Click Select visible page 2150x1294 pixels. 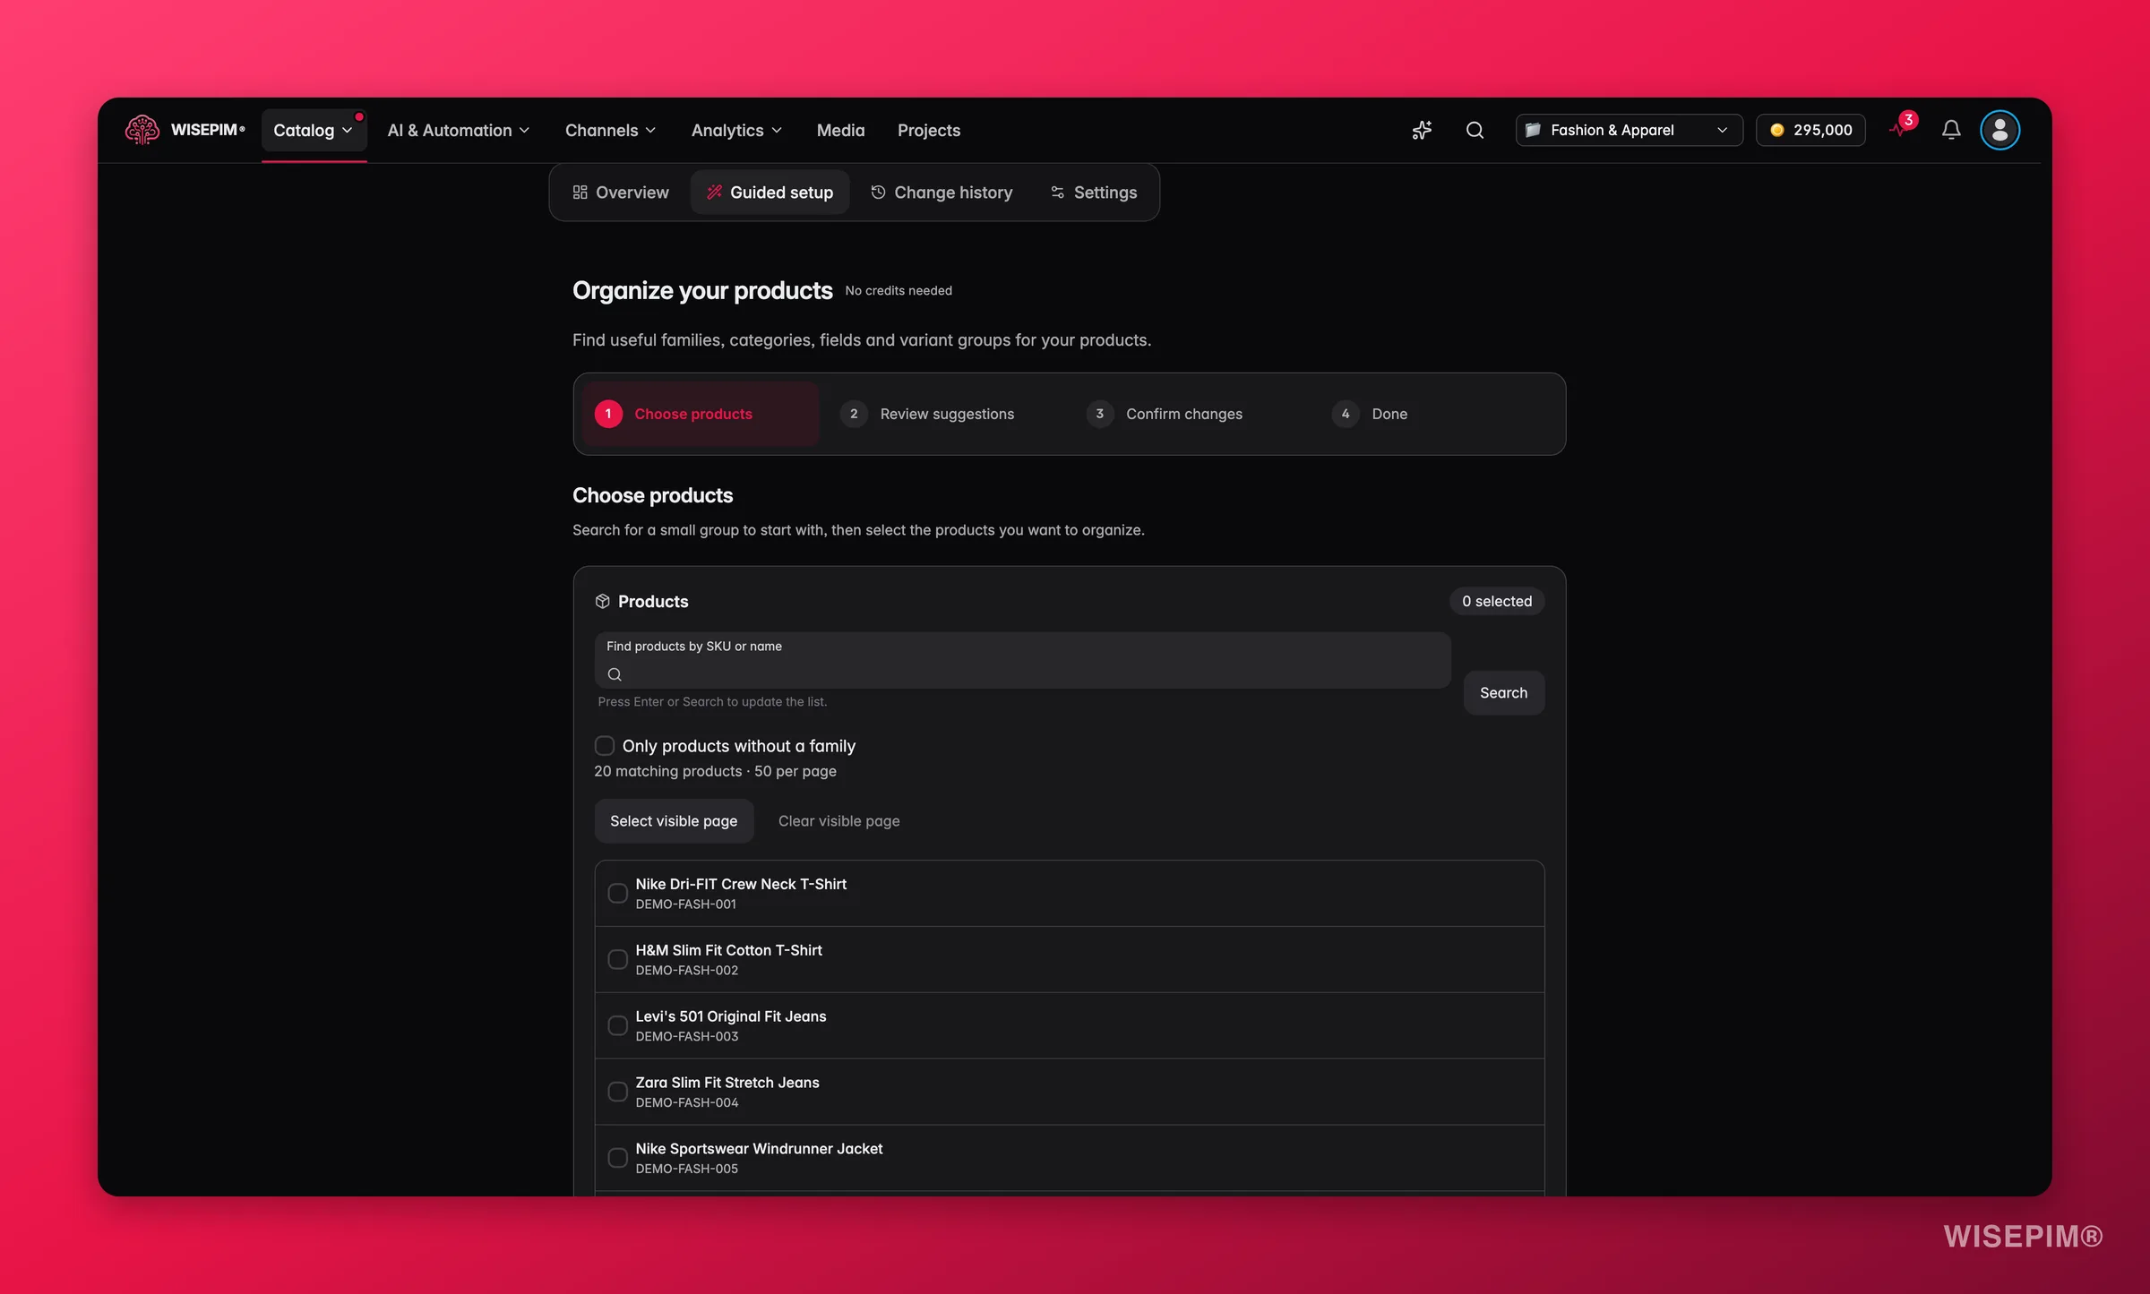[674, 821]
